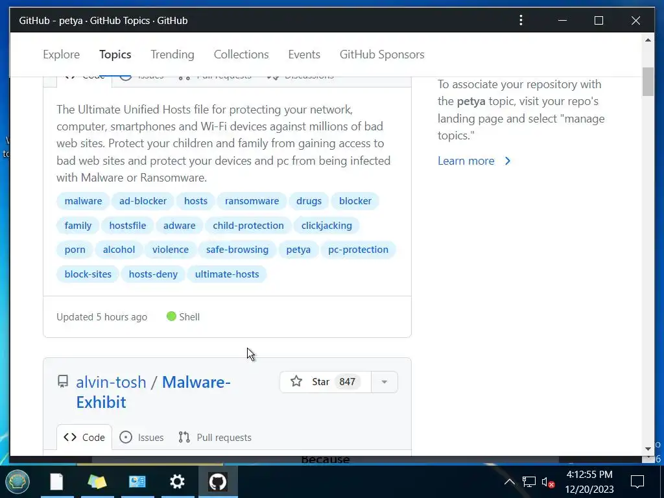Open the notification center icon

coord(637,482)
